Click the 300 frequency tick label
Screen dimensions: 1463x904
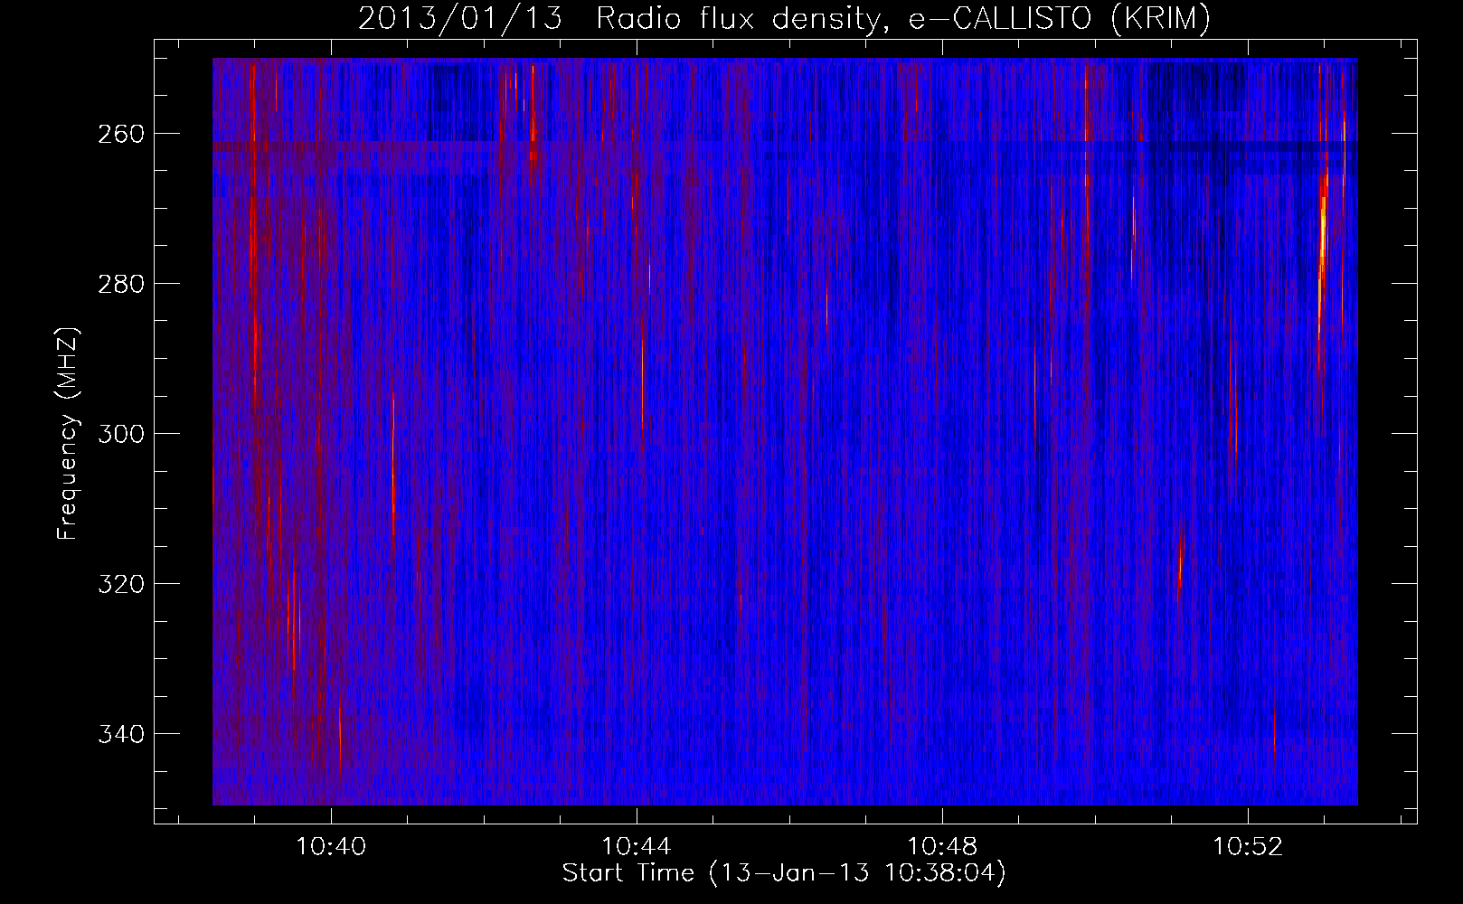click(121, 434)
